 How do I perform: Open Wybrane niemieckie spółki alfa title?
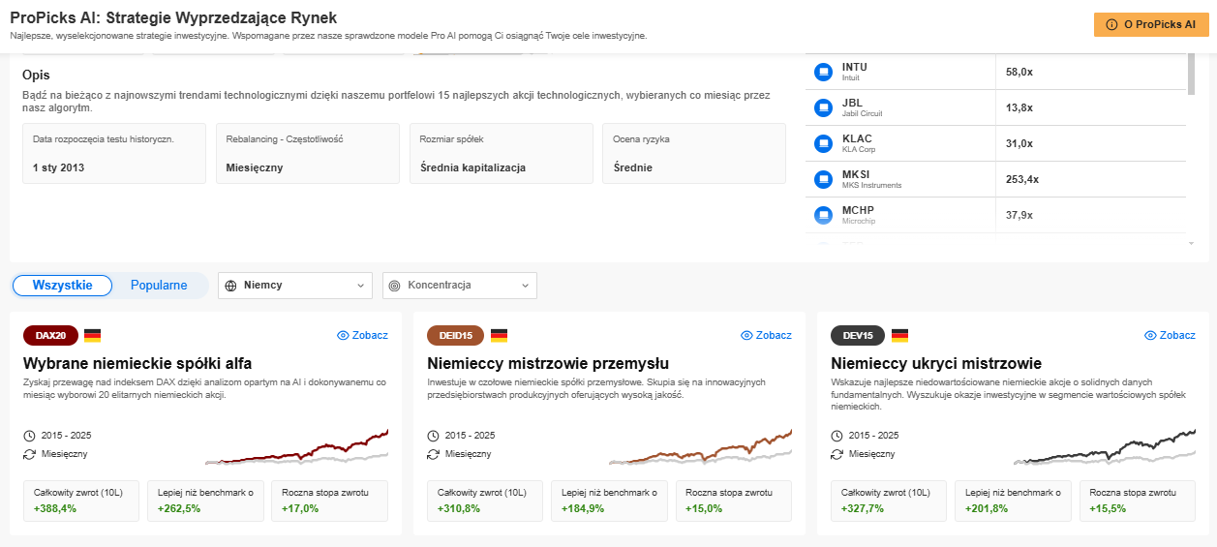pos(137,364)
